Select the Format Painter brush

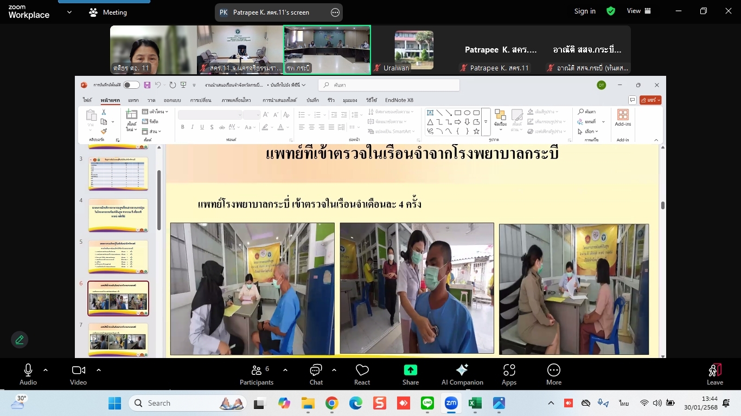[104, 131]
